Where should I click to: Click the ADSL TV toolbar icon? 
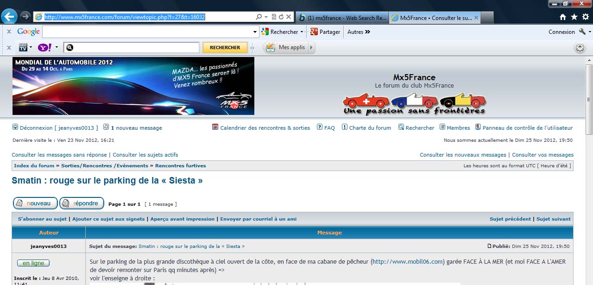point(23,47)
